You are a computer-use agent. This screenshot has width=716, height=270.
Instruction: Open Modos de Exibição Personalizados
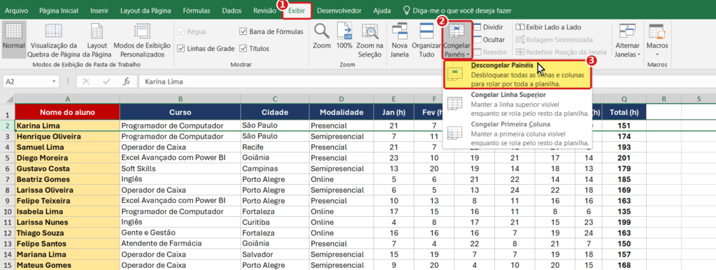142,39
